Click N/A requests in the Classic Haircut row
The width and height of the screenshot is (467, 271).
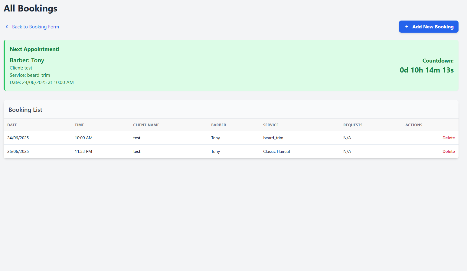pos(347,151)
